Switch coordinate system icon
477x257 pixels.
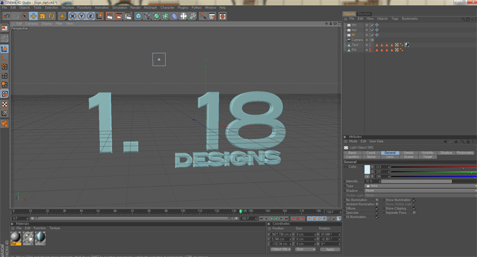tap(99, 16)
